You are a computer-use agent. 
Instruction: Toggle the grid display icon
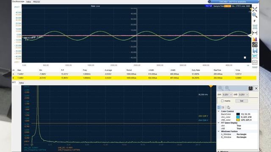pos(255,27)
